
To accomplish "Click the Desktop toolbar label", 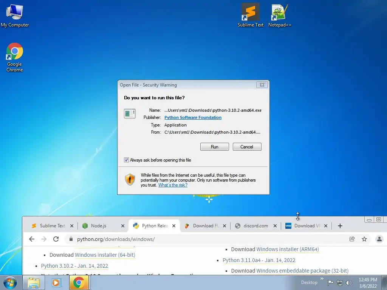I will (x=309, y=282).
